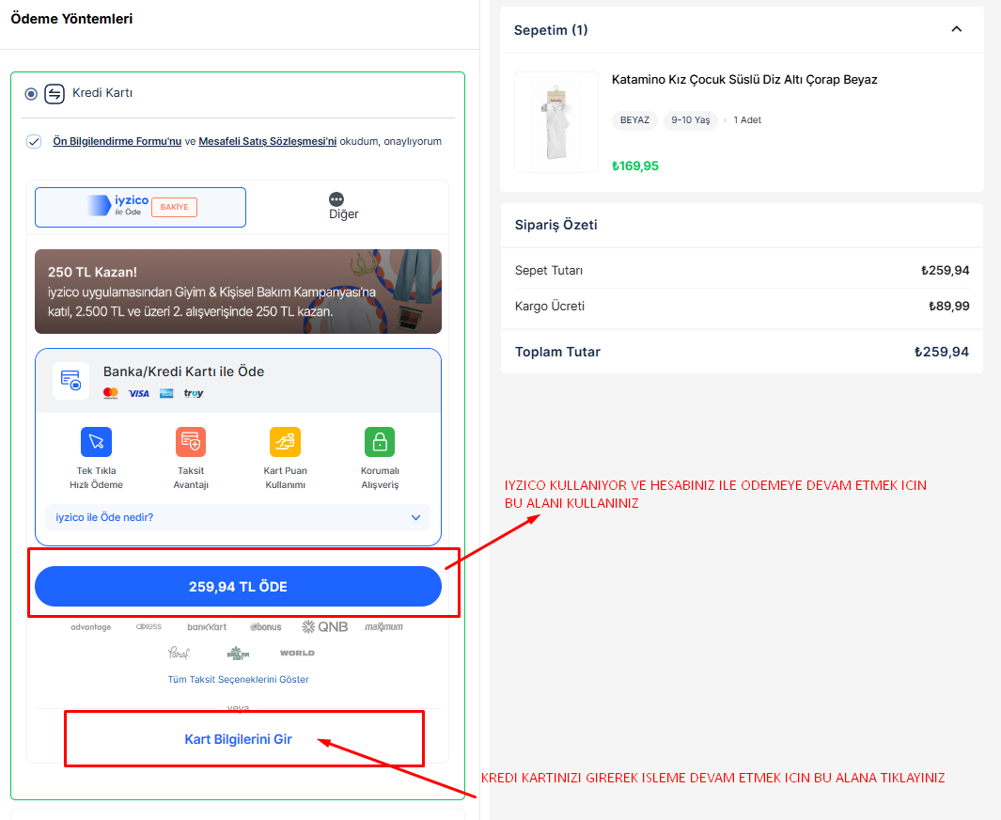Switch to the Diğer payment tab
Image resolution: width=1001 pixels, height=820 pixels.
[343, 207]
